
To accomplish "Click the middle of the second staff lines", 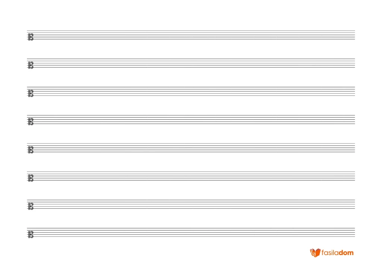I will 191,63.
